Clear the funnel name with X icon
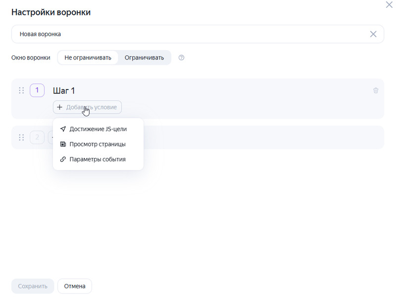This screenshot has width=396, height=300. pos(373,34)
